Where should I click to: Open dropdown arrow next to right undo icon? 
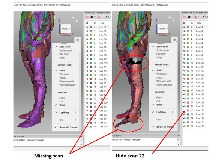coord(207,17)
